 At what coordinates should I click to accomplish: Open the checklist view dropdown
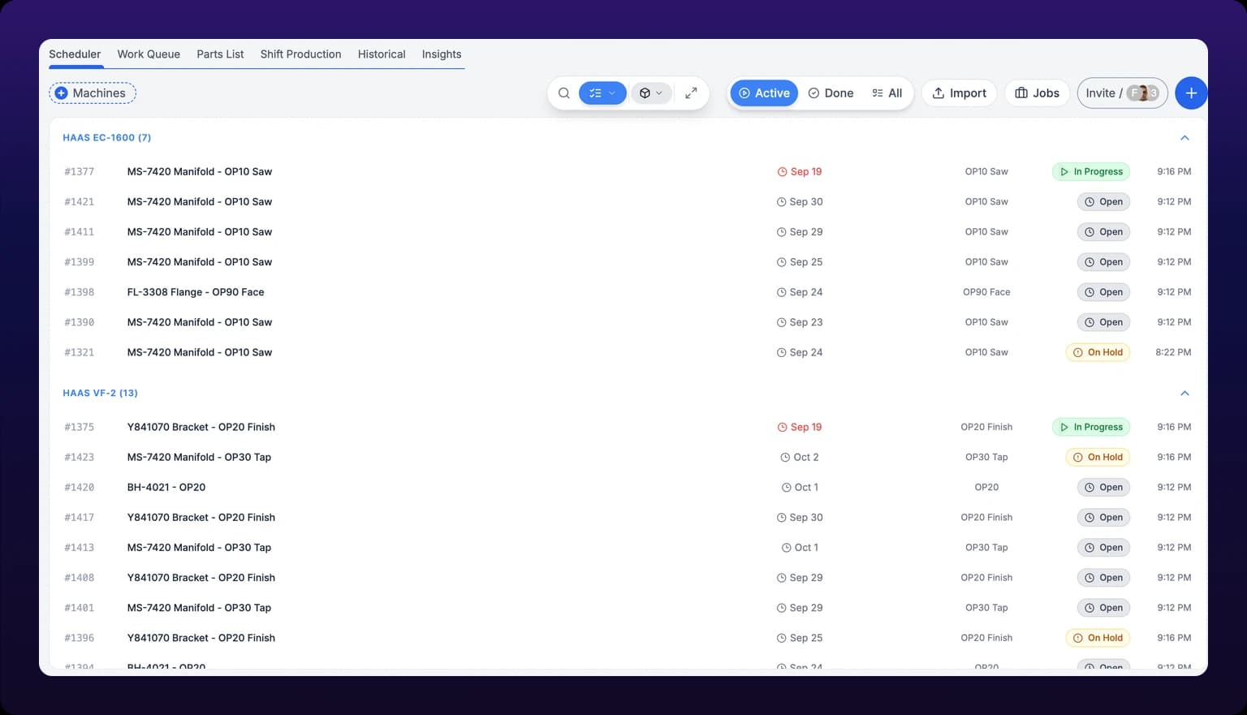pyautogui.click(x=602, y=93)
